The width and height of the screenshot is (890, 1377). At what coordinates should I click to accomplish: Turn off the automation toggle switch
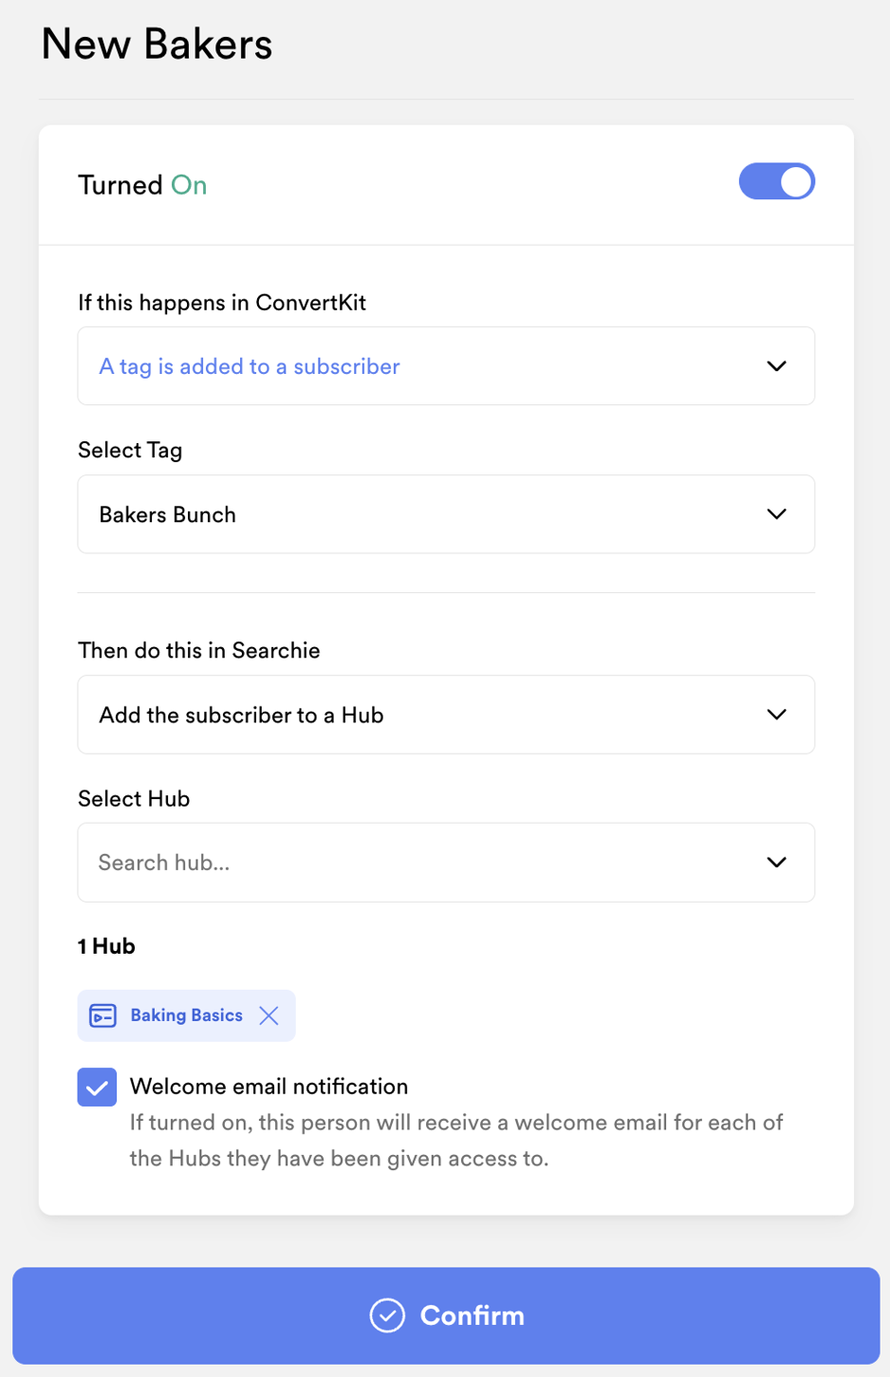(x=776, y=181)
